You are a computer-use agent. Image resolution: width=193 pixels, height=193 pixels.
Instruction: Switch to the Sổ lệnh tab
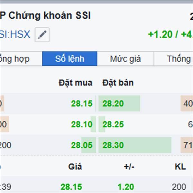click(x=69, y=59)
